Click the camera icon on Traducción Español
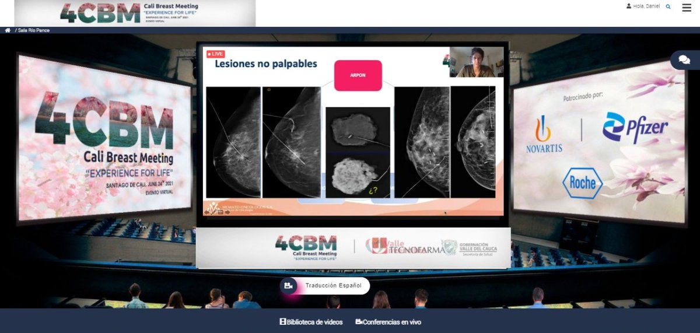This screenshot has height=333, width=700. click(288, 286)
